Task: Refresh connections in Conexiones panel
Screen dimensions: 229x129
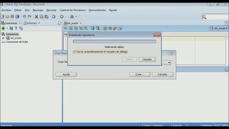Action: coord(11,28)
